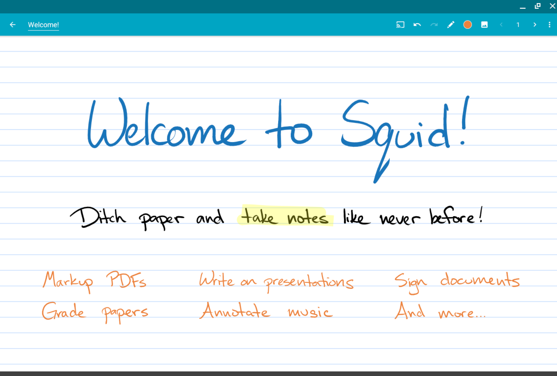The image size is (557, 376).
Task: Redo an undone stroke
Action: (434, 24)
